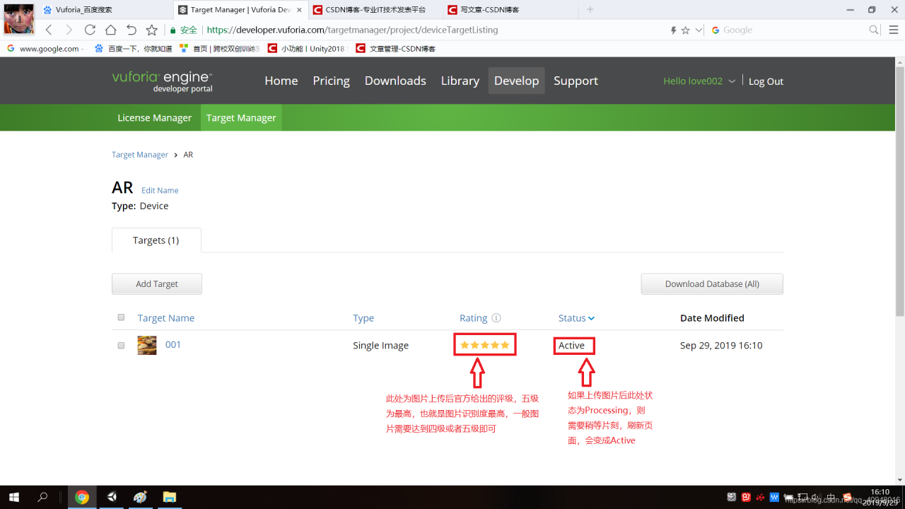Viewport: 905px width, 509px height.
Task: Click the user avatar in browser corner
Action: point(19,19)
